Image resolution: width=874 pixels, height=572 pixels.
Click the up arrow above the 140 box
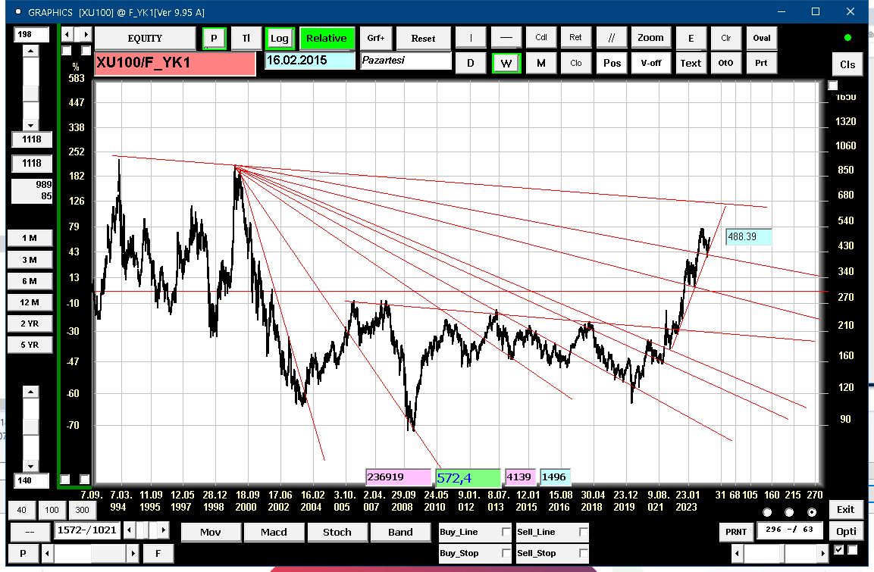(x=30, y=392)
